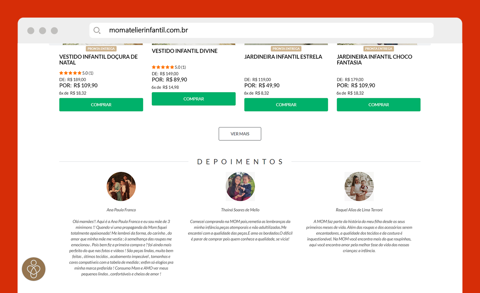480x293 pixels.
Task: Click Thainá Soares de Mello's testimonial photo
Action: (x=240, y=186)
